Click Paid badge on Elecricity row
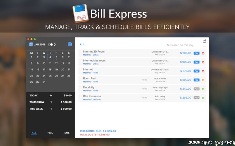This screenshot has width=235, height=146. (x=197, y=89)
